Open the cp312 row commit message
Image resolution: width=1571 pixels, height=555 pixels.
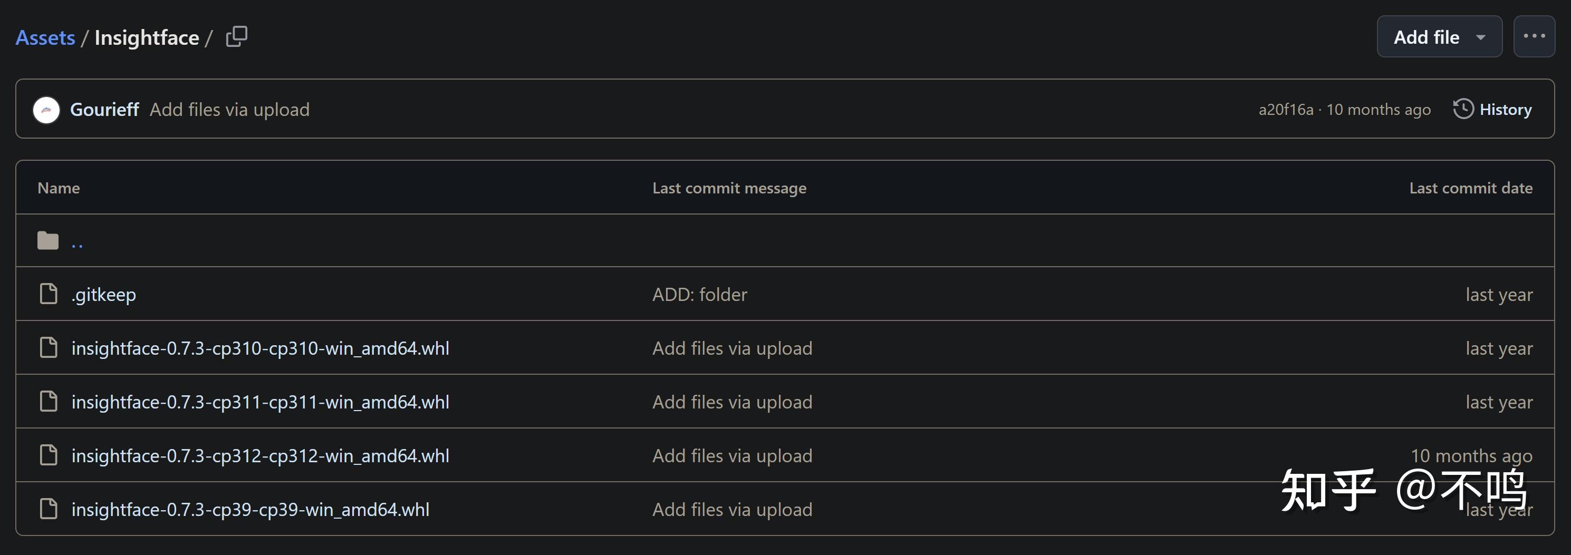click(x=732, y=456)
